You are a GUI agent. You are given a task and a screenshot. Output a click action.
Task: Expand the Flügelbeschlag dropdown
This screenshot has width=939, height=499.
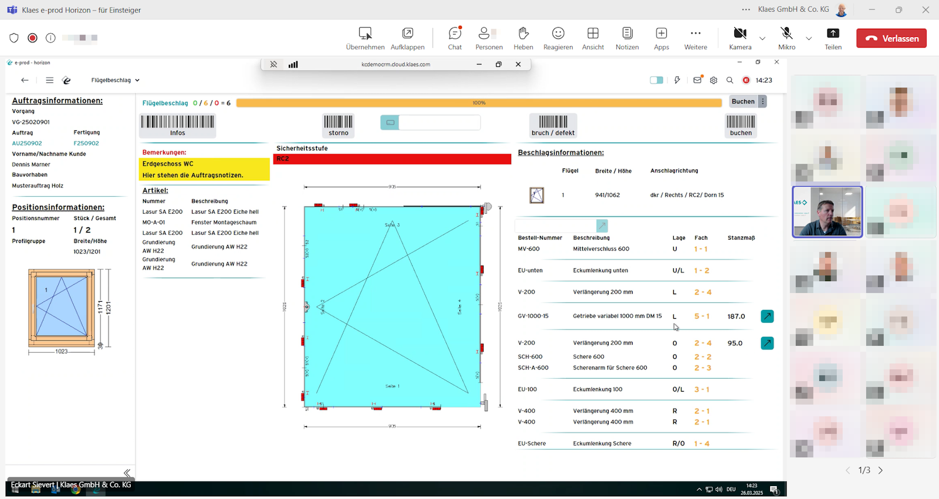click(x=116, y=80)
